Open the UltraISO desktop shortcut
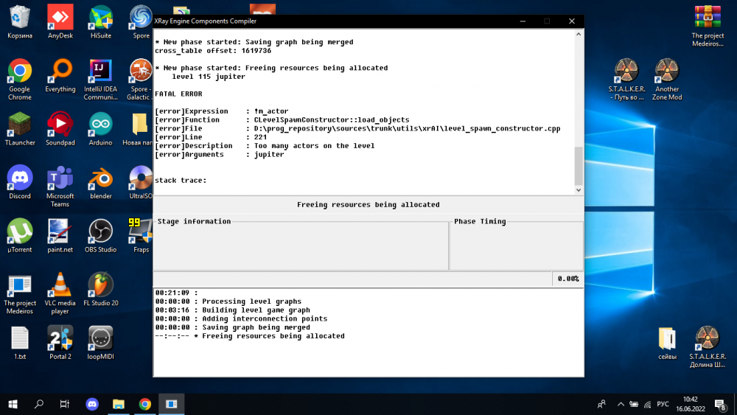The width and height of the screenshot is (737, 415). point(140,182)
